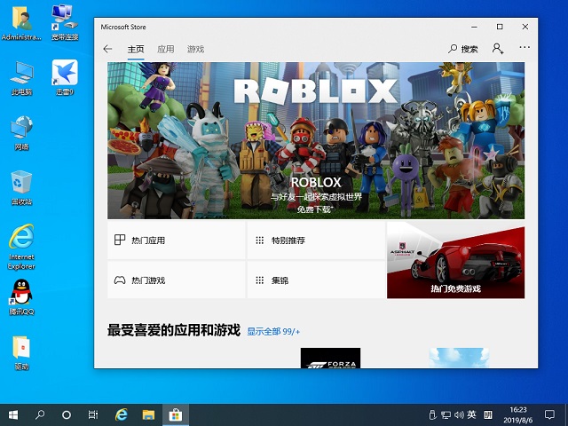The width and height of the screenshot is (568, 426).
Task: Open 热门游戏 top games tile
Action: tap(176, 280)
